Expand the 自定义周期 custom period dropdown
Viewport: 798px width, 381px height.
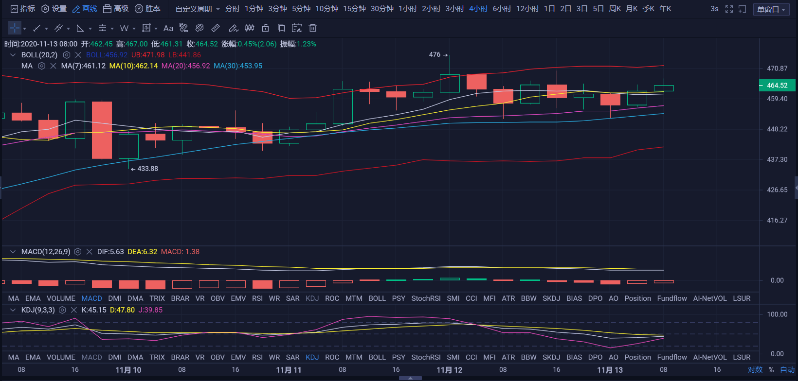[x=198, y=9]
